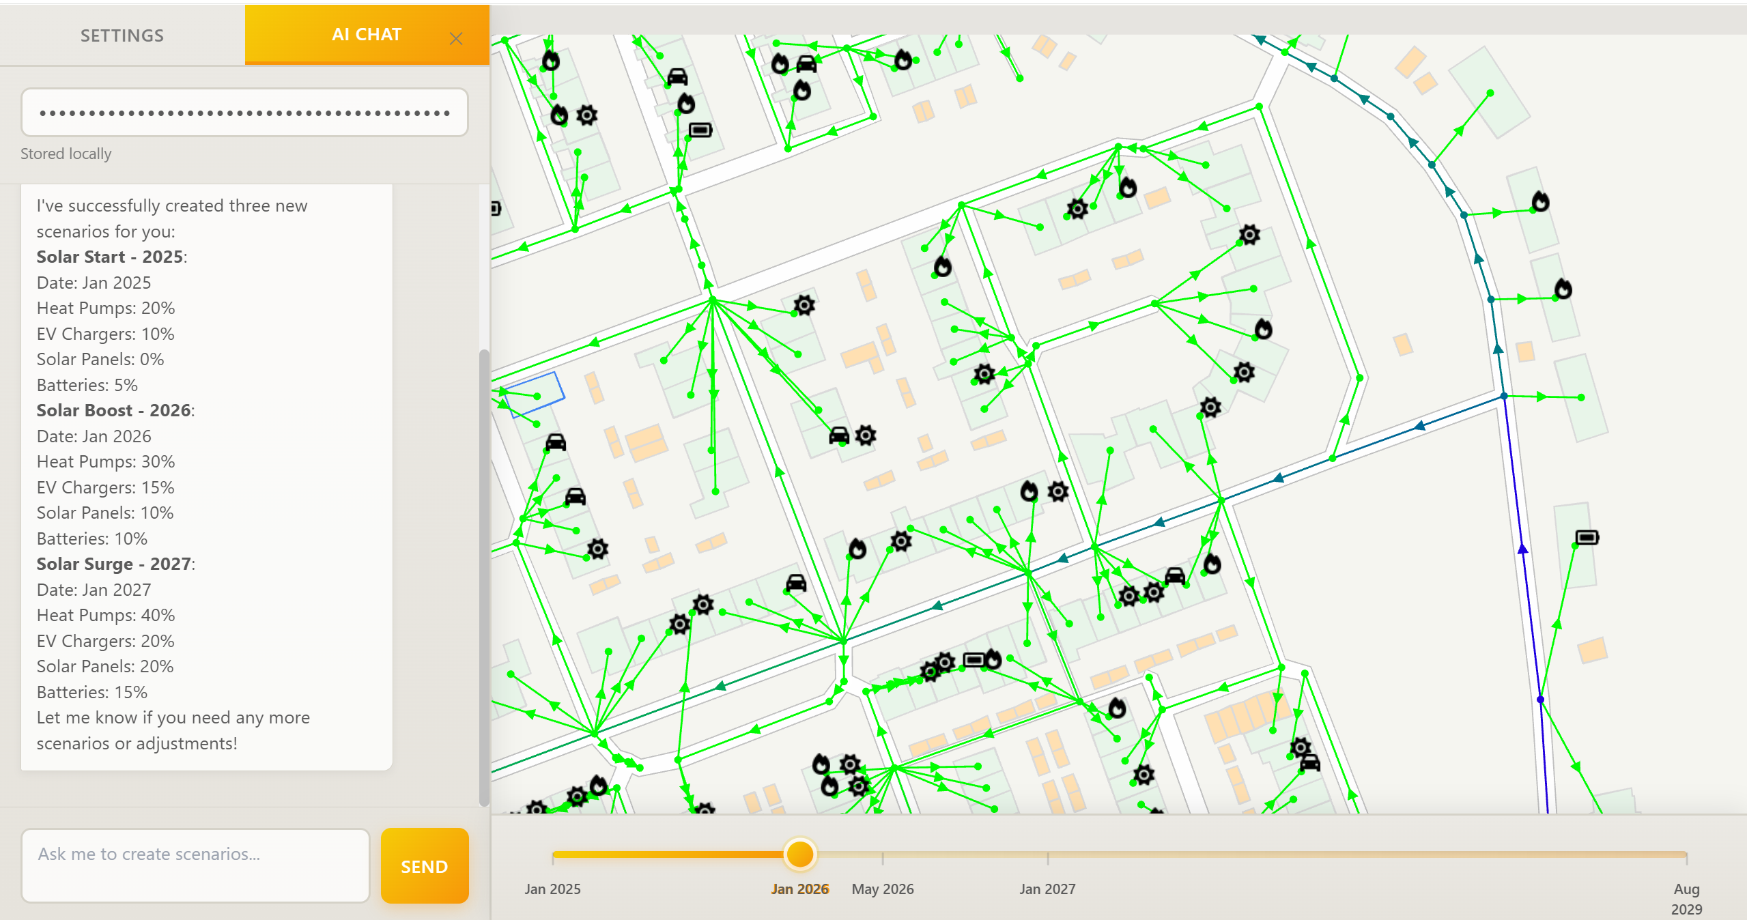Select the locally stored API key field

(x=244, y=112)
